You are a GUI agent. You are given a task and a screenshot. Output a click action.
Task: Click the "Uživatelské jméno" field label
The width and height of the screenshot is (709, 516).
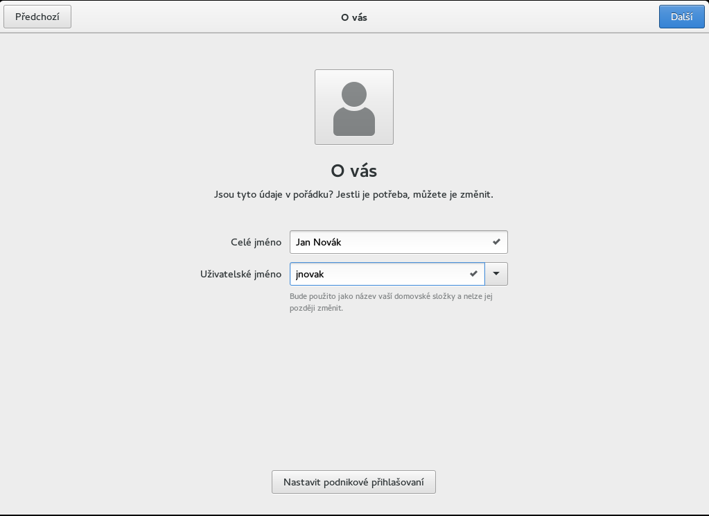[240, 274]
